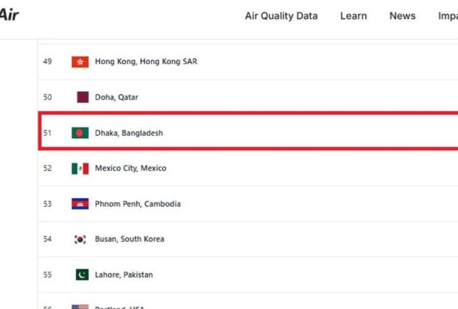The height and width of the screenshot is (309, 458).
Task: Click the South Korea flag icon
Action: (80, 239)
